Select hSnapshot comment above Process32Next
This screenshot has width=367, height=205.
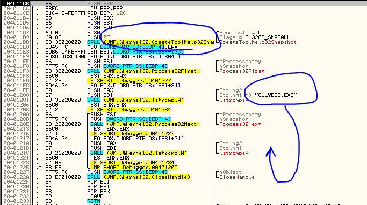point(234,119)
